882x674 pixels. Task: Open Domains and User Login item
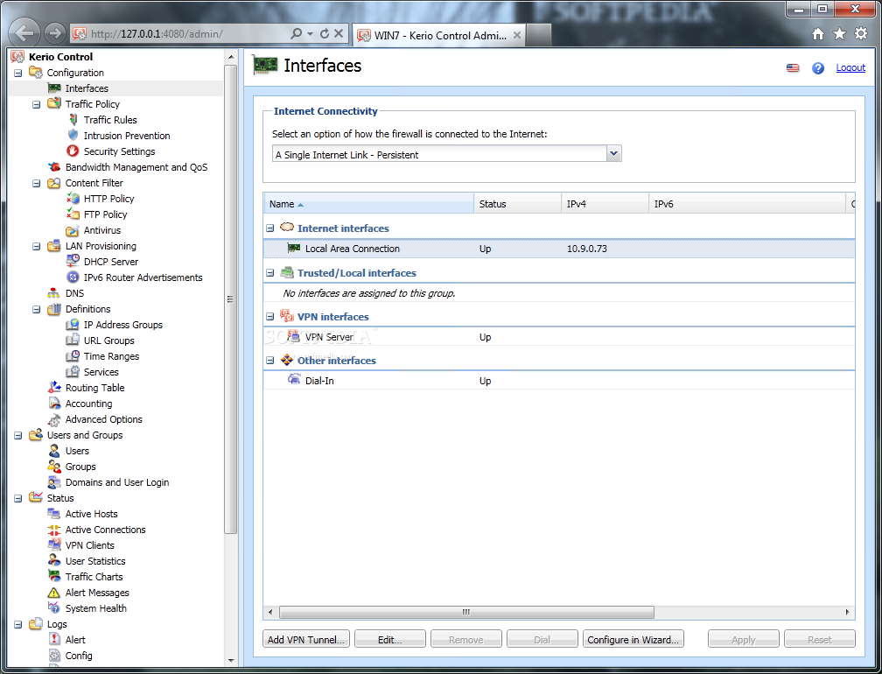point(117,482)
